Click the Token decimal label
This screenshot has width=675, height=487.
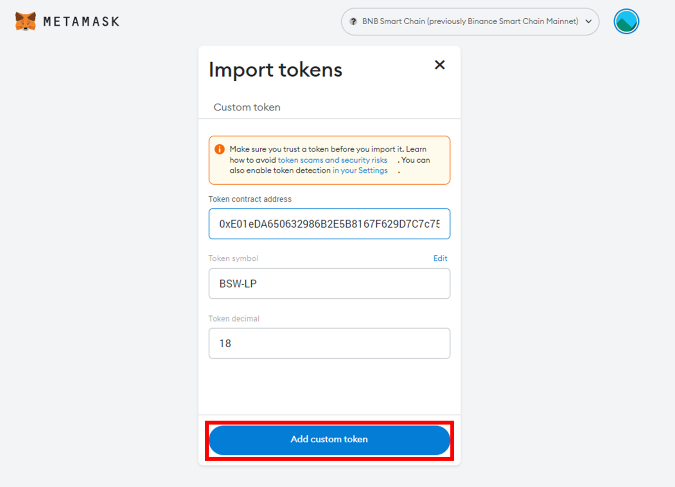coord(234,319)
